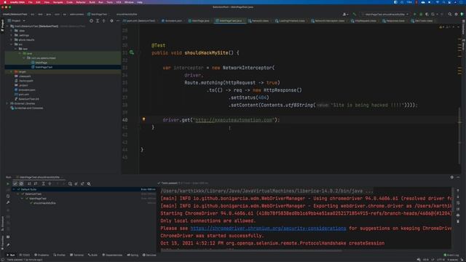
Task: Click the Rerun button in Run panel
Action: [8, 184]
